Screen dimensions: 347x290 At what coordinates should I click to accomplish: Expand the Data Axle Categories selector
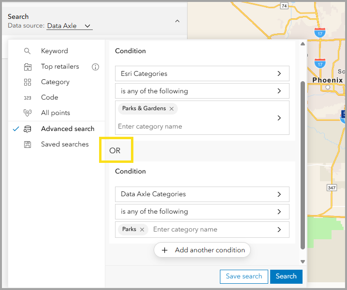pyautogui.click(x=202, y=194)
